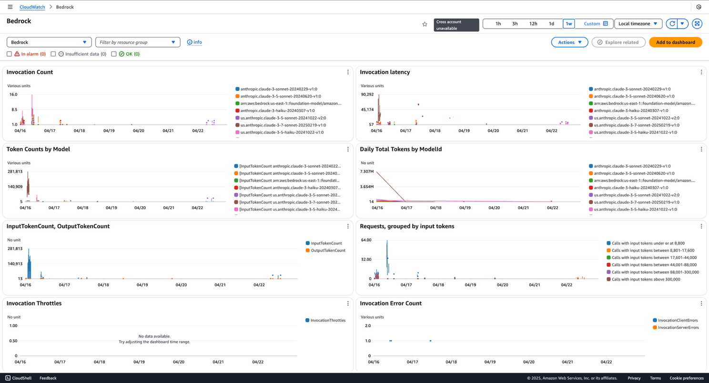Click the Add to dashboard button
Viewport: 709px width, 383px height.
pos(675,42)
